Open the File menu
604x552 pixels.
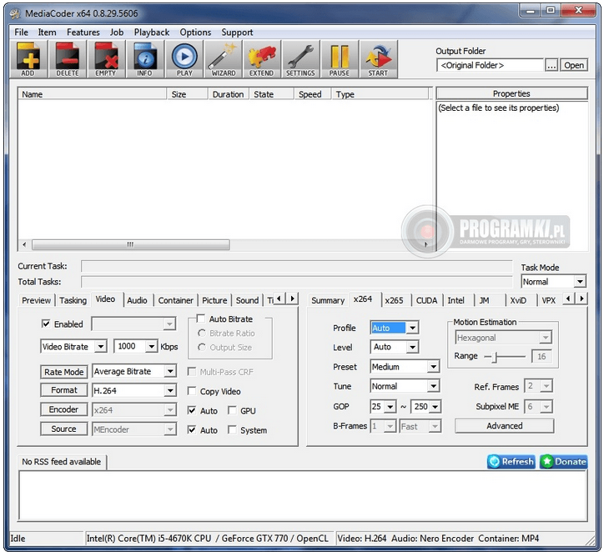click(21, 32)
